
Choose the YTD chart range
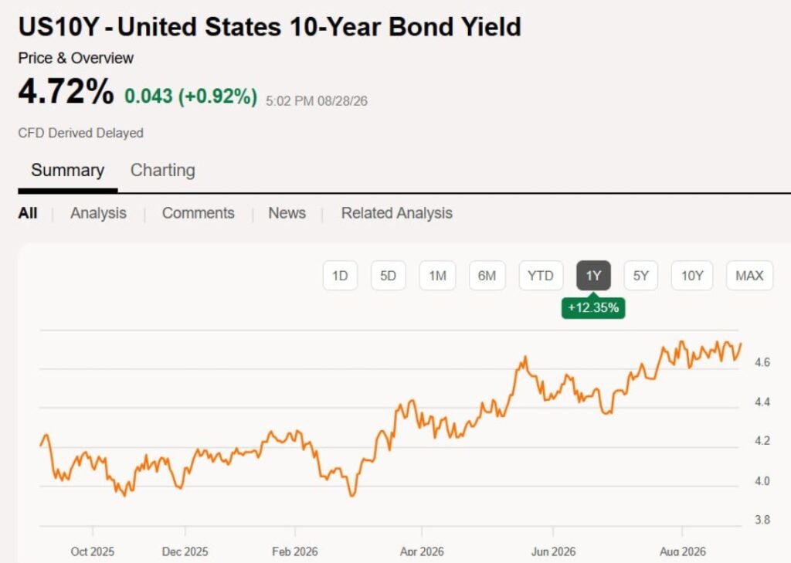tap(541, 276)
